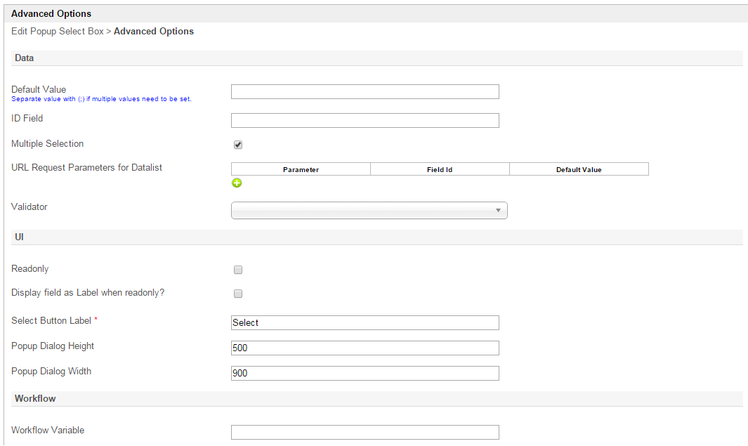Click the Popup Dialog Height field
This screenshot has width=748, height=446.
coord(365,348)
